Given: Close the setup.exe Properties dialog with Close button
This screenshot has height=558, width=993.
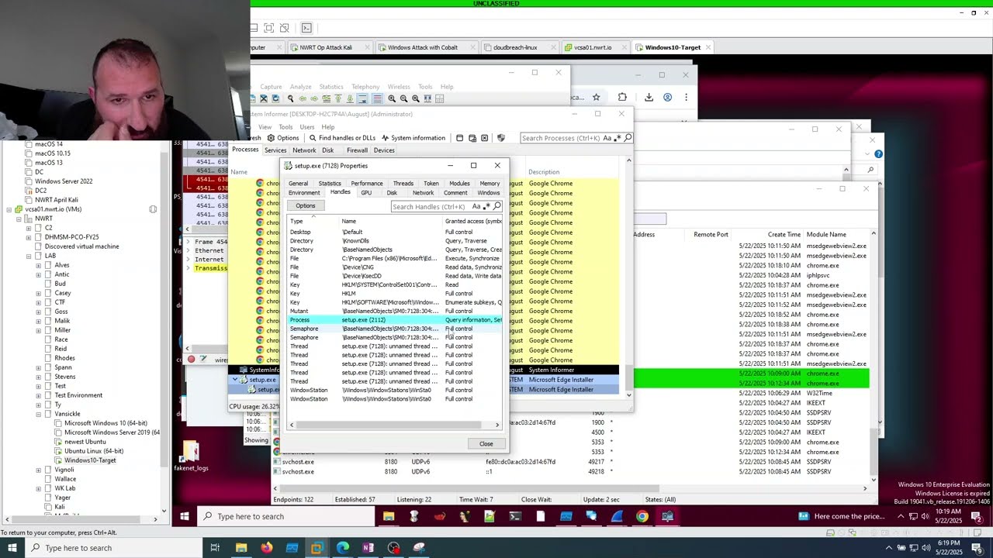Looking at the screenshot, I should (486, 444).
